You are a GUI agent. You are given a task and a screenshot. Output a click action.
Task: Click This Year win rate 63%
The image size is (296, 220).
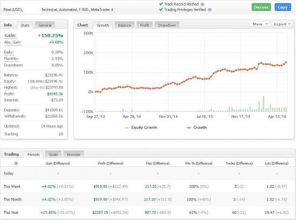click(193, 212)
